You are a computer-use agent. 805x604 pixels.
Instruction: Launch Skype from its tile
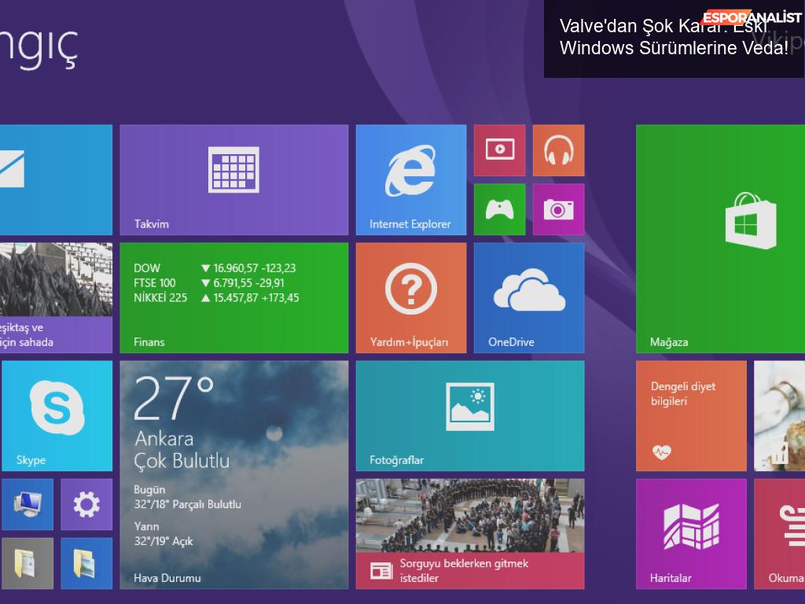(57, 415)
